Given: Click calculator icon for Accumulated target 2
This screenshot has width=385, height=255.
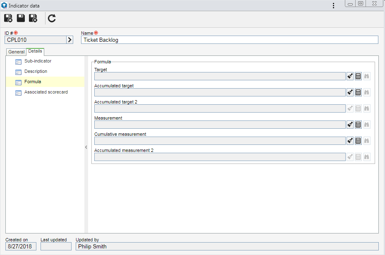Looking at the screenshot, I should [x=358, y=108].
